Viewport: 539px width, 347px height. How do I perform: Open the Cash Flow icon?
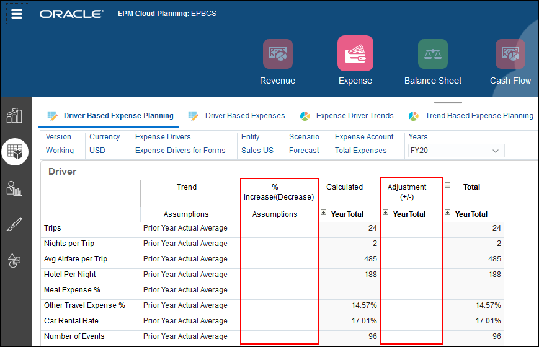tap(510, 54)
